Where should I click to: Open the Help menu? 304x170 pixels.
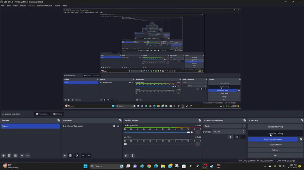(x=65, y=6)
